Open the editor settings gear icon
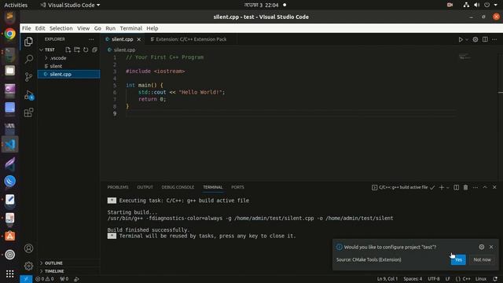 tap(475, 39)
